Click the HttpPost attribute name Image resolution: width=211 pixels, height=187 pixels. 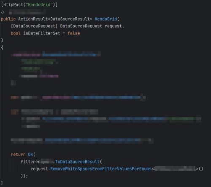tap(13, 5)
